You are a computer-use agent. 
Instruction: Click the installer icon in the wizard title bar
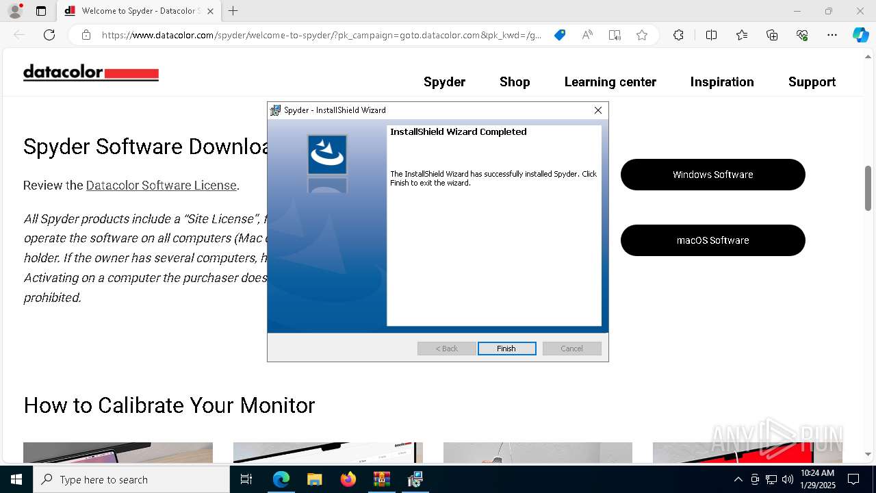[x=276, y=110]
